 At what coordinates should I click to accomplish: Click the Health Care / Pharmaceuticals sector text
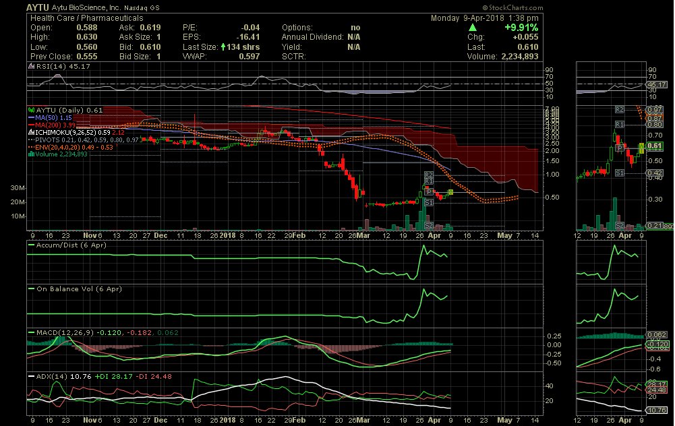[x=86, y=18]
